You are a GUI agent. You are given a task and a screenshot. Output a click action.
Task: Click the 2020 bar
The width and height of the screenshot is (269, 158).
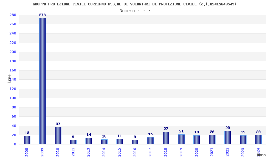197,140
